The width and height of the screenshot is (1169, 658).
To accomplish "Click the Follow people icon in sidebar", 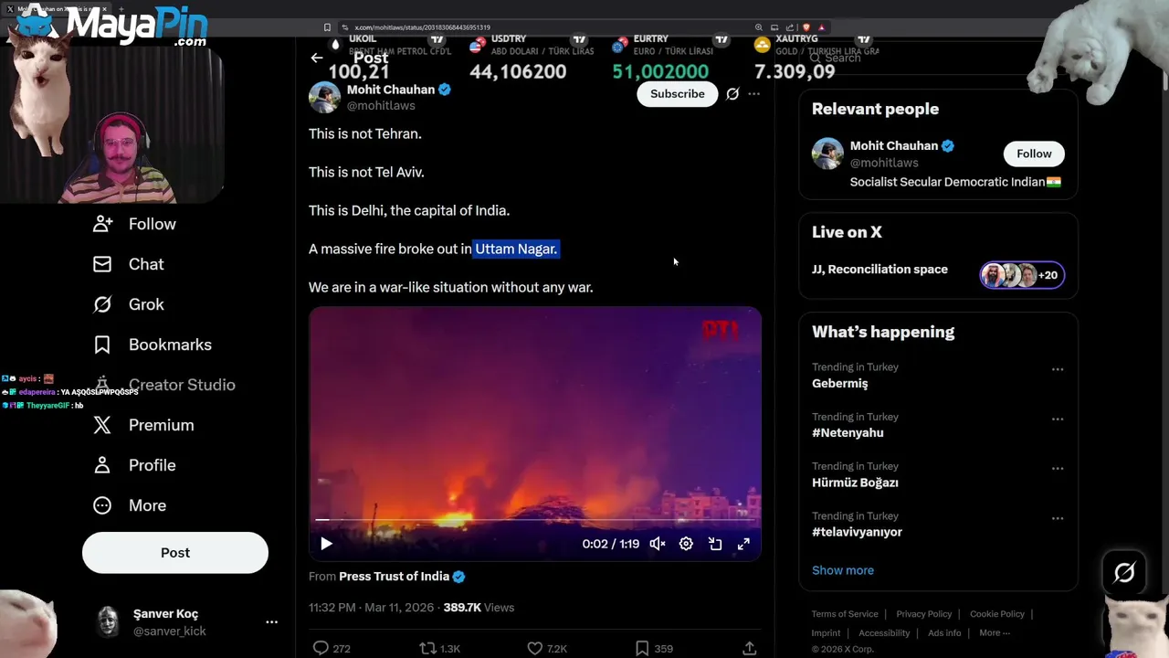I will [x=102, y=224].
